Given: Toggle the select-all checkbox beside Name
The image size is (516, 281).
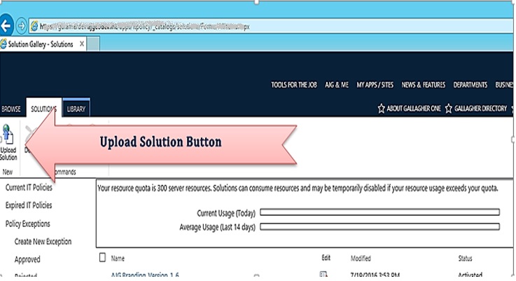Looking at the screenshot, I should (102, 257).
